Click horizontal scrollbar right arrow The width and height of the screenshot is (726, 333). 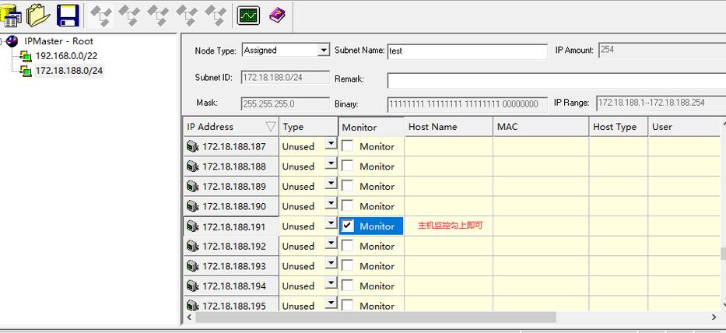click(x=714, y=317)
